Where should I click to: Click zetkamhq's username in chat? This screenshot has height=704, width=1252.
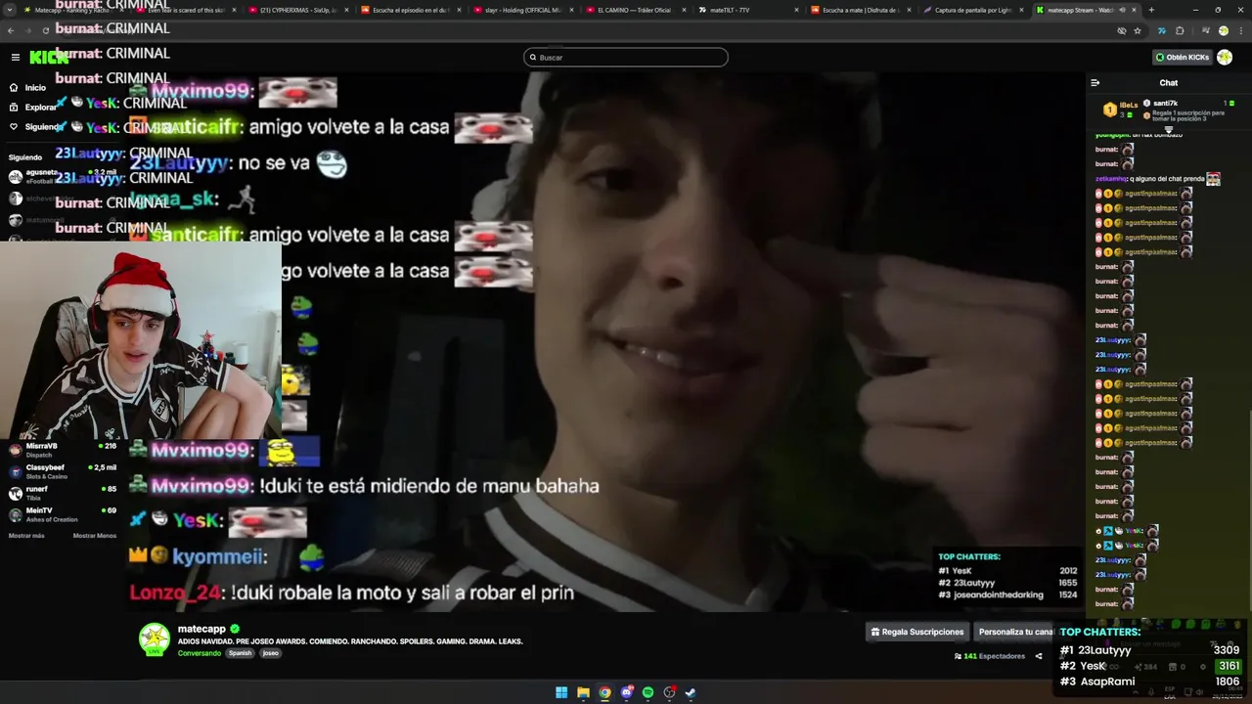click(x=1110, y=179)
